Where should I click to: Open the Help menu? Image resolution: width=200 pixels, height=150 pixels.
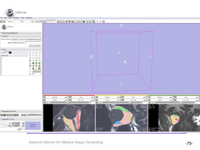(x=22, y=18)
